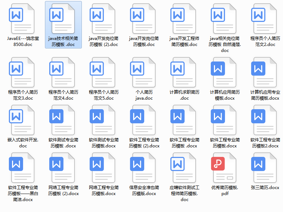This screenshot has height=212, width=283.
Task: Select 网络工程专业简历模板.docx file icon
Action: tap(102, 168)
